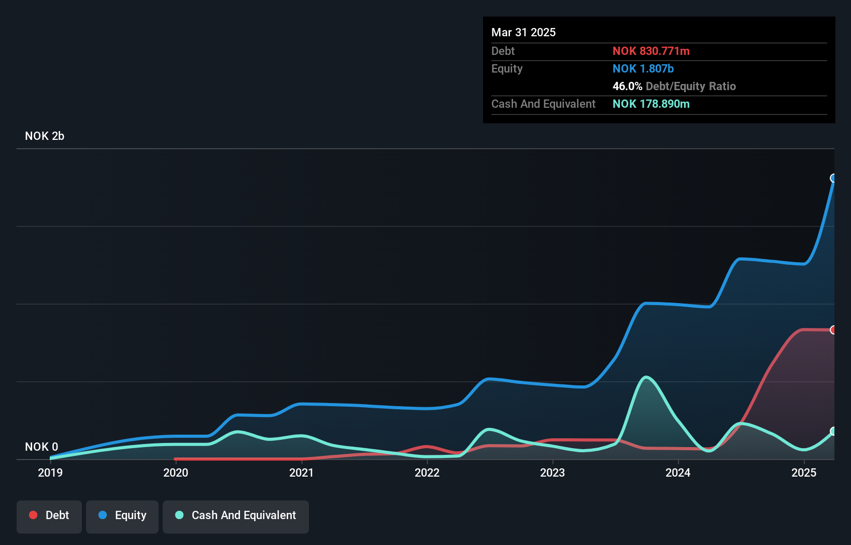Toggle the Equity series legend button
The image size is (851, 545).
pos(122,517)
